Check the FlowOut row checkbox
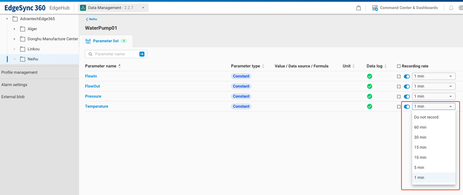The width and height of the screenshot is (463, 195). click(399, 87)
